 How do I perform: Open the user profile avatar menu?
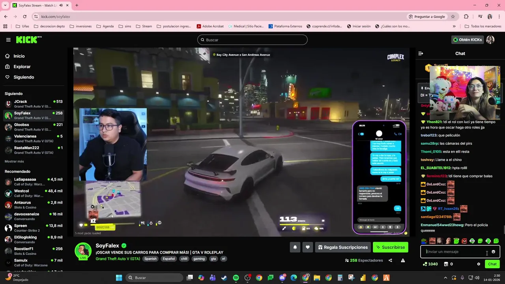[490, 40]
